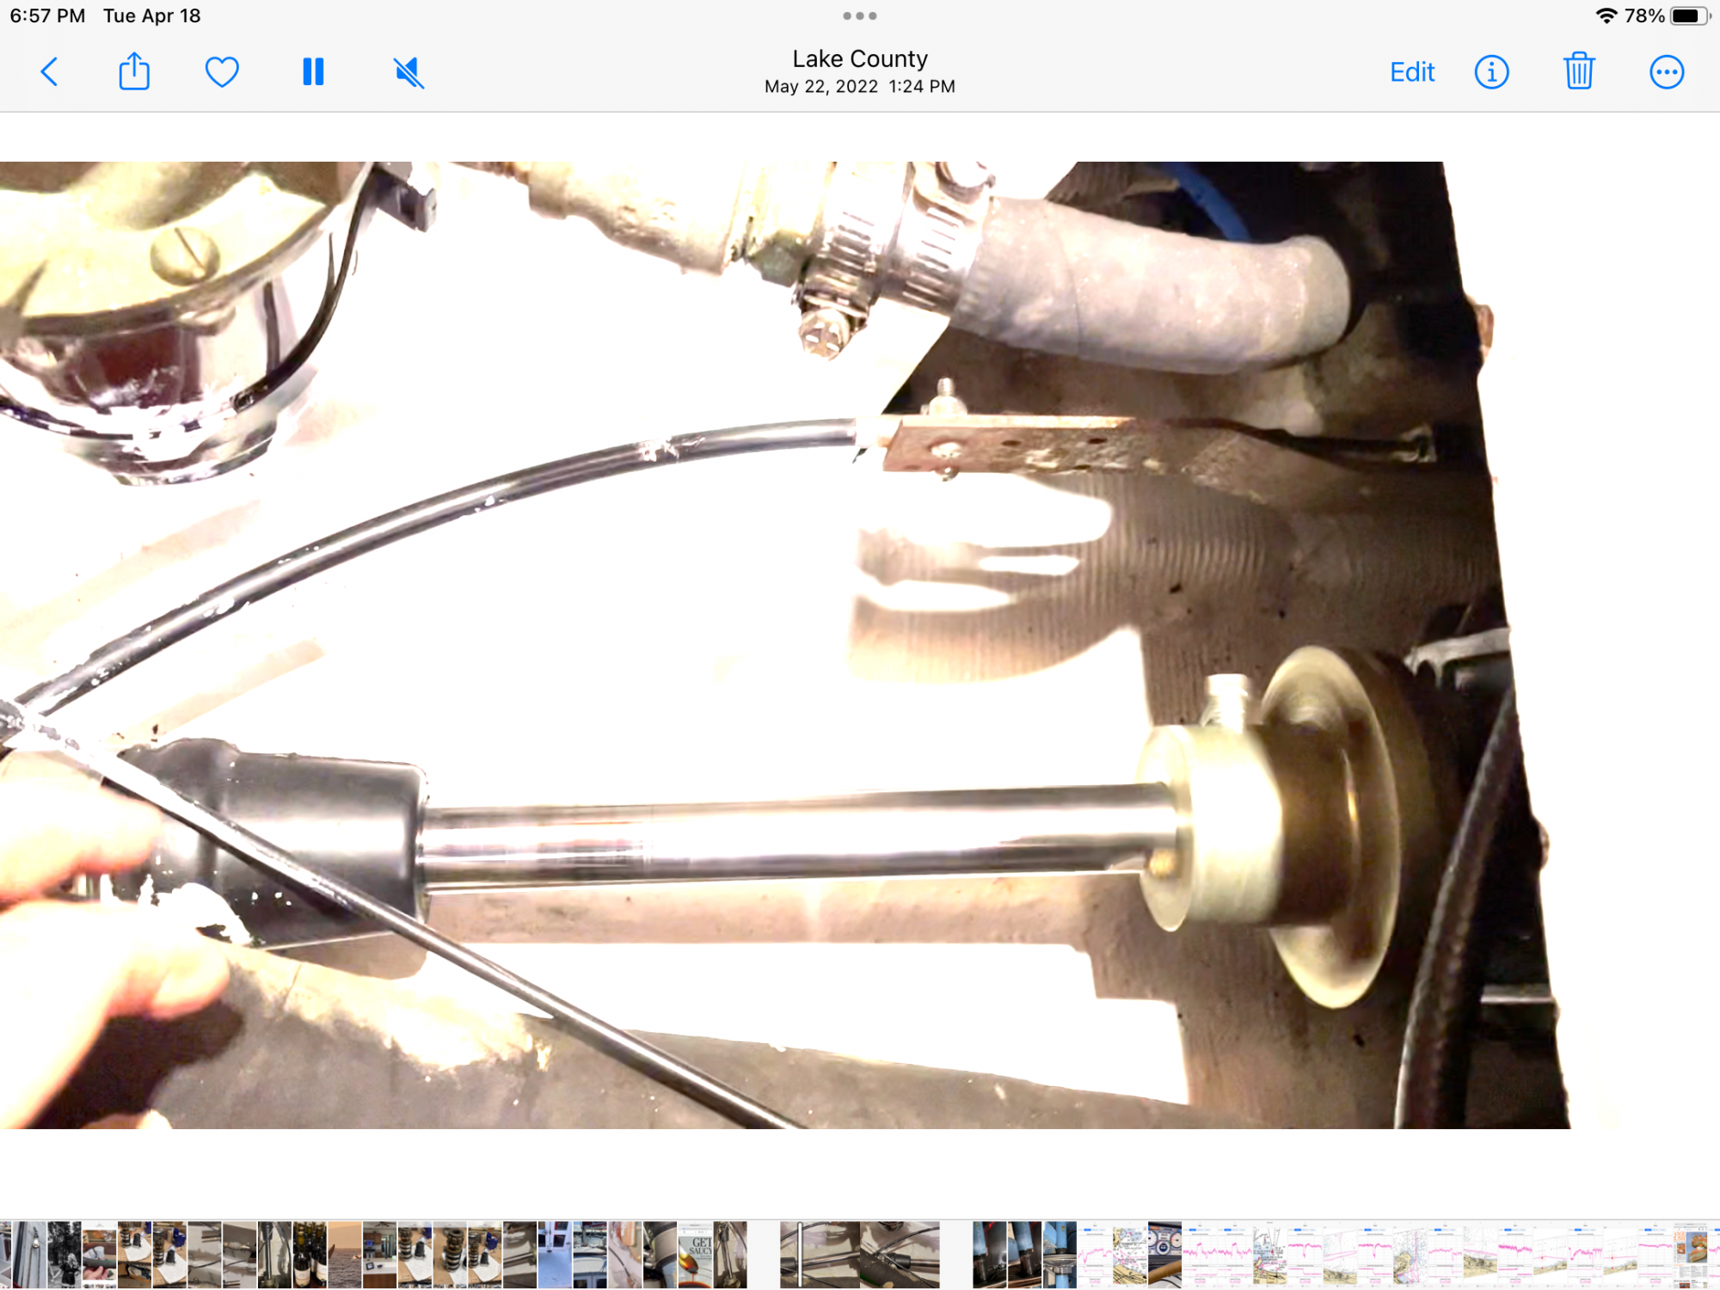This screenshot has width=1720, height=1290.
Task: Unmute the video sound
Action: (408, 72)
